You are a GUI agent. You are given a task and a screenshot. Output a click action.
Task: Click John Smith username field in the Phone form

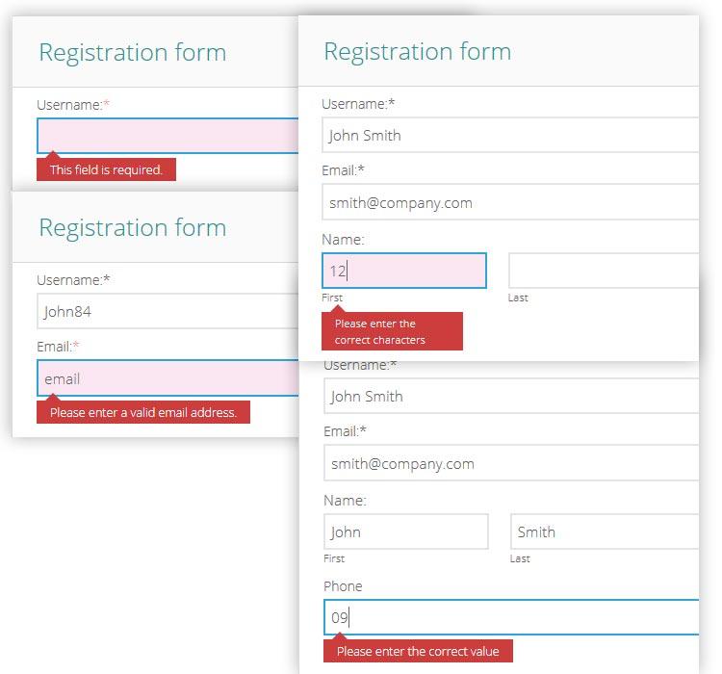(x=512, y=396)
